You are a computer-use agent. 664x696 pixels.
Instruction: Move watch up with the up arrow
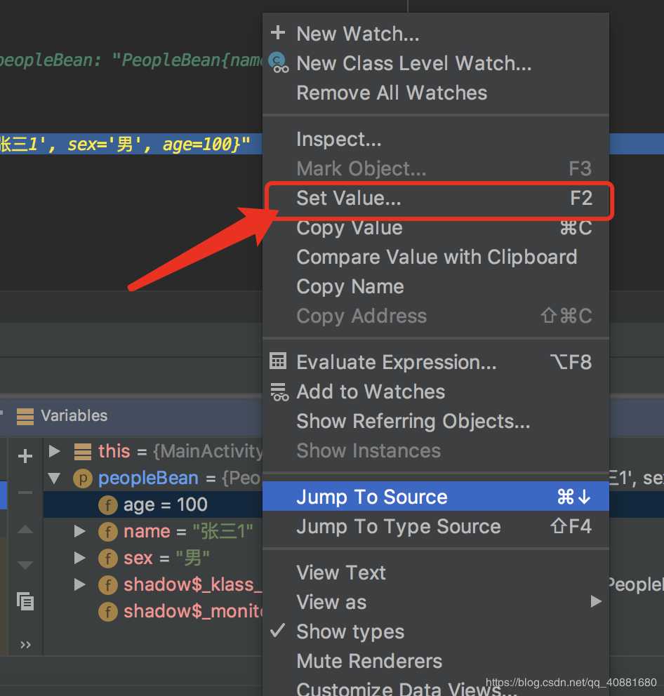25,529
